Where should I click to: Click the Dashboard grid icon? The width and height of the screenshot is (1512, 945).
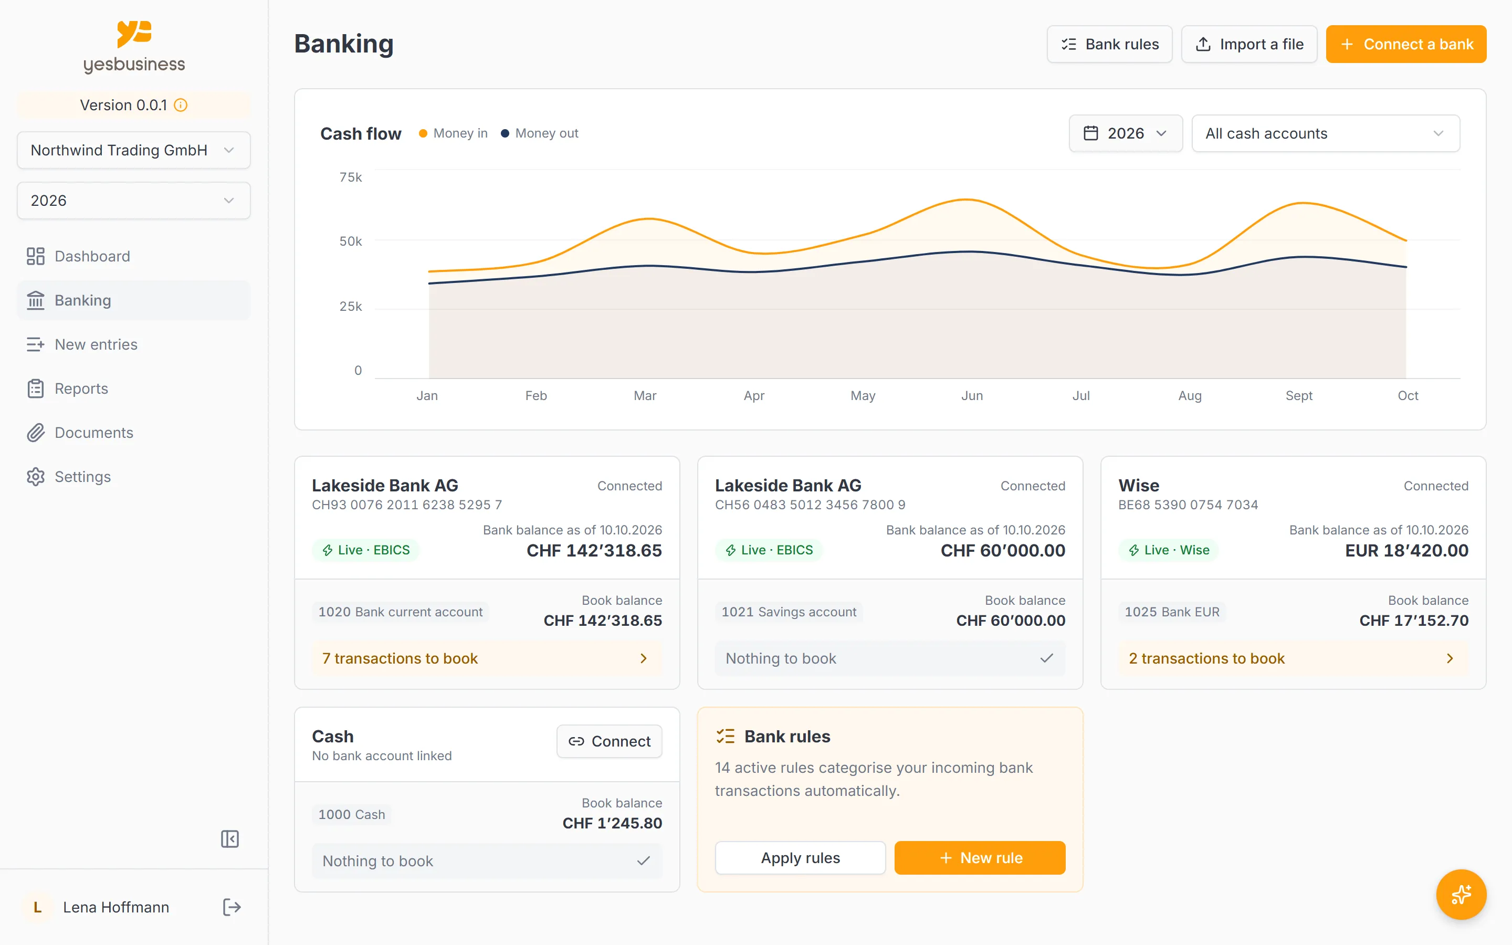[x=36, y=256]
